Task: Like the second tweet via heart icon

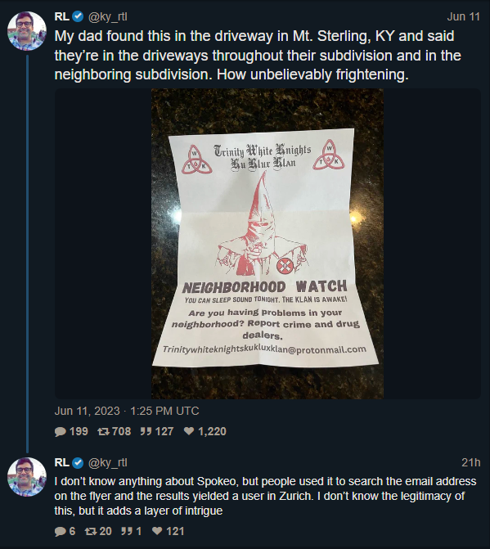Action: click(158, 531)
